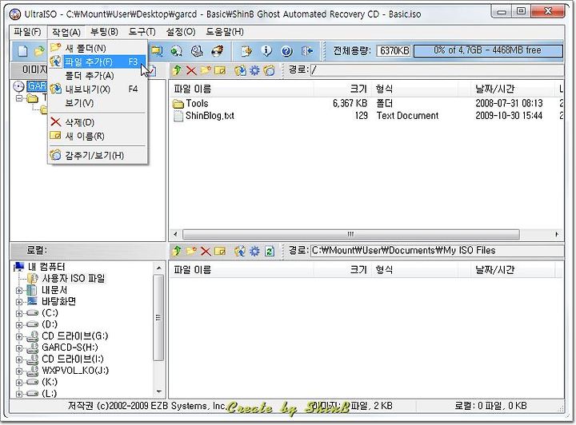
Task: Click the Burn CD/DVD image icon
Action: 218,51
